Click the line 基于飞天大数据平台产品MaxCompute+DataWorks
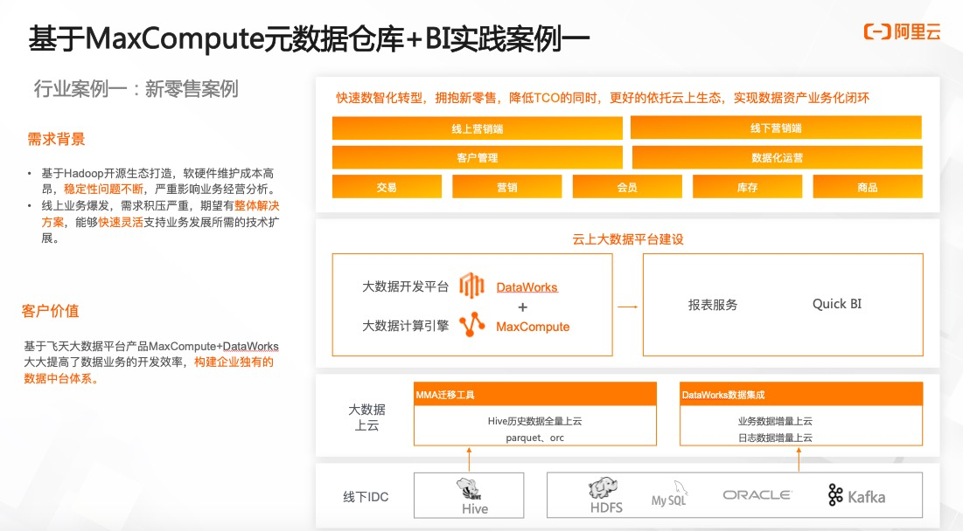 click(151, 347)
